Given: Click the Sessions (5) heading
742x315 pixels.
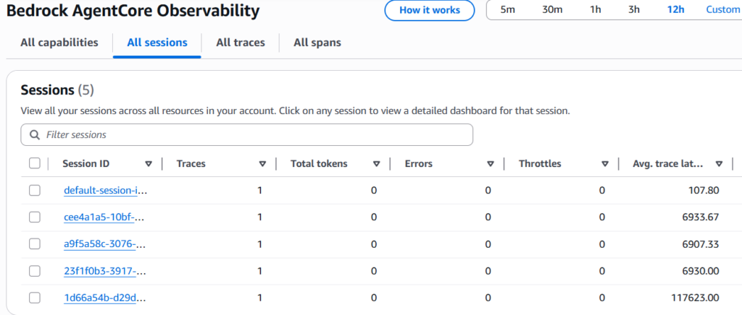Looking at the screenshot, I should (57, 90).
